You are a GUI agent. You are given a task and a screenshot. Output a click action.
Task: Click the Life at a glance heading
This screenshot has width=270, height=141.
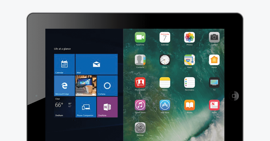[62, 49]
